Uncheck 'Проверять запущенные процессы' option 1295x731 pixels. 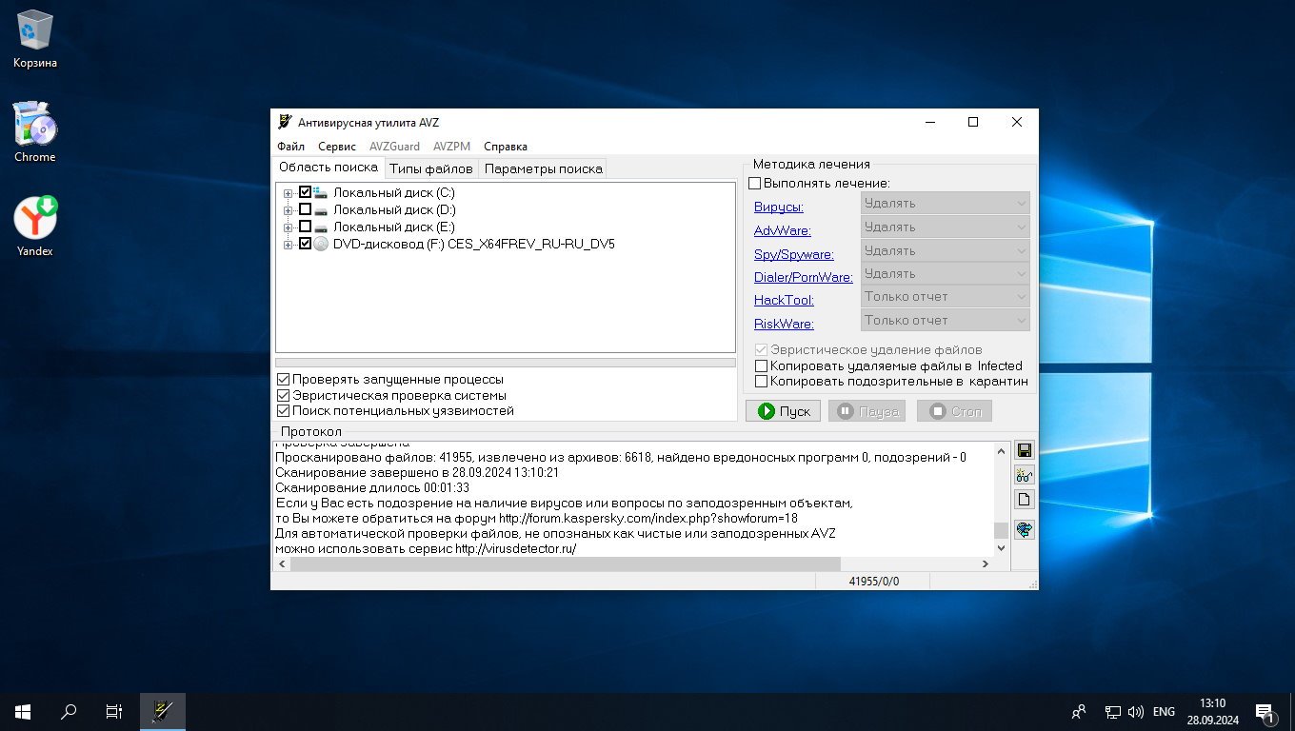point(283,380)
